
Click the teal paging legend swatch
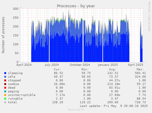click(x=5, y=91)
